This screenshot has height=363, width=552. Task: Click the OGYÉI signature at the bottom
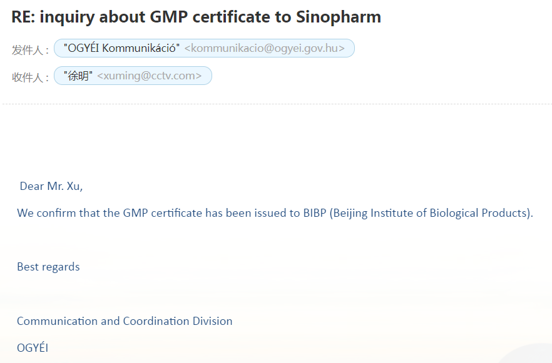pyautogui.click(x=33, y=347)
